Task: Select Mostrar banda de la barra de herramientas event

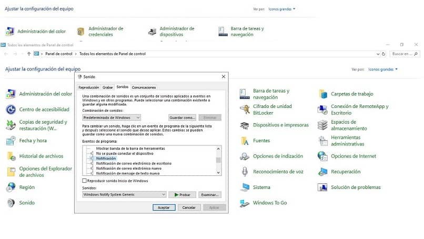Action: pyautogui.click(x=130, y=148)
